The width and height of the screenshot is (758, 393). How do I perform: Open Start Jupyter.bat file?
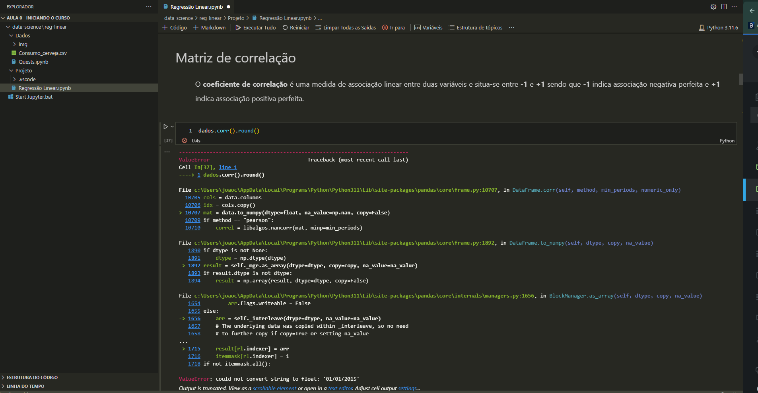point(34,97)
